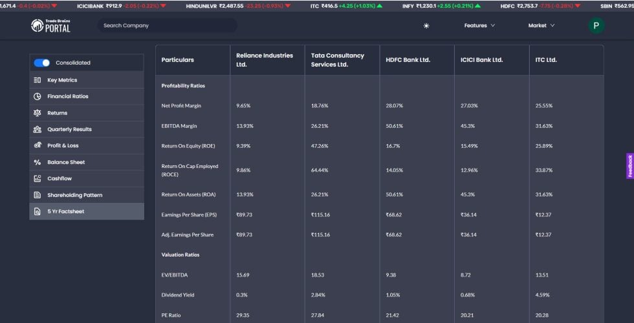Click the Return On Cap Employed (ROCE) label

[x=190, y=171]
